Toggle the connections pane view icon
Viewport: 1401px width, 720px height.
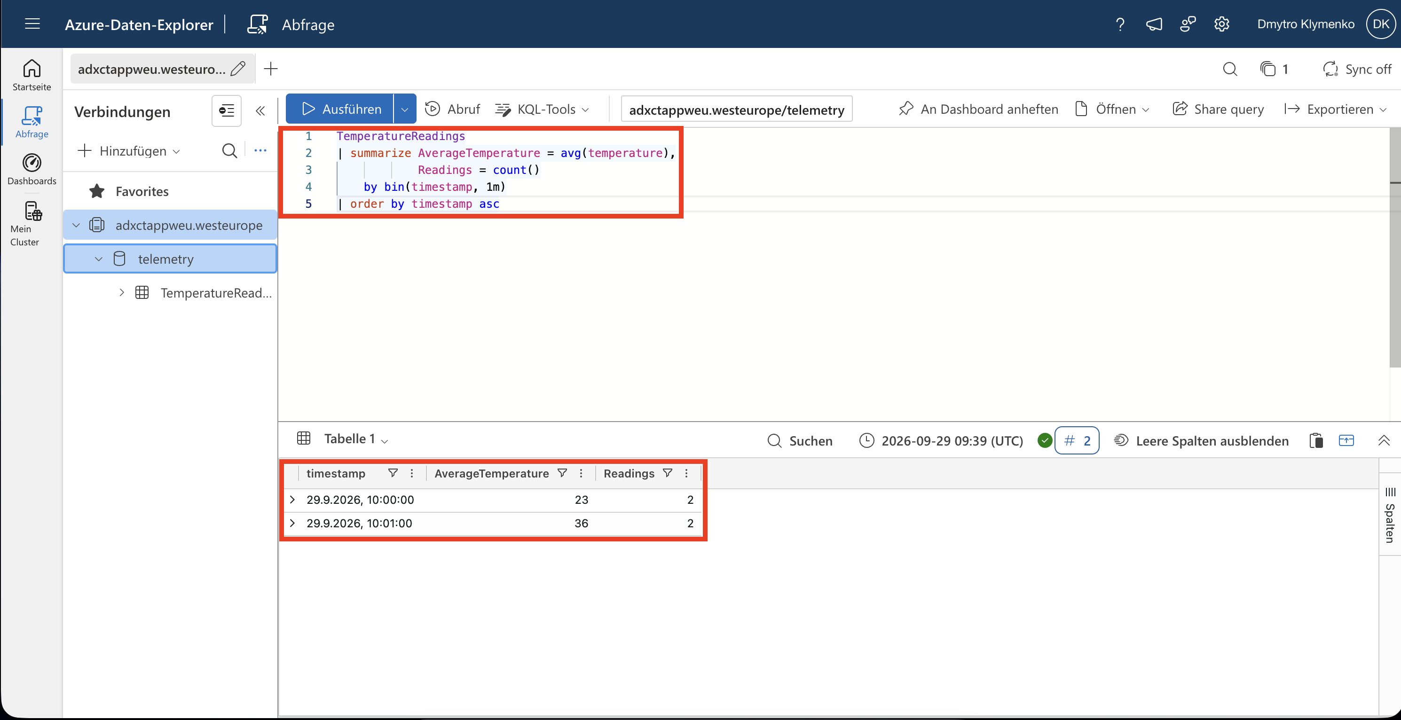tap(226, 111)
